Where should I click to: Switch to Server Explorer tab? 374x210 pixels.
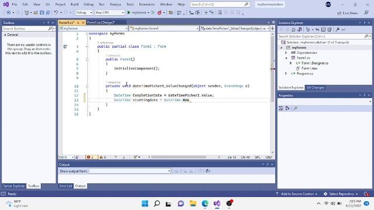[13, 186]
